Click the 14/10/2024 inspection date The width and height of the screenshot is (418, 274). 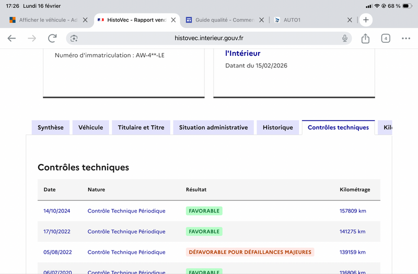pyautogui.click(x=57, y=211)
